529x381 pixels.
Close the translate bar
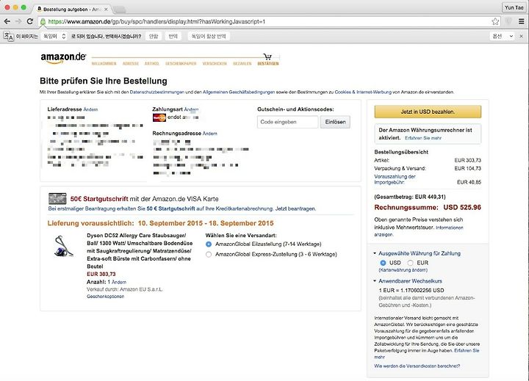[521, 36]
